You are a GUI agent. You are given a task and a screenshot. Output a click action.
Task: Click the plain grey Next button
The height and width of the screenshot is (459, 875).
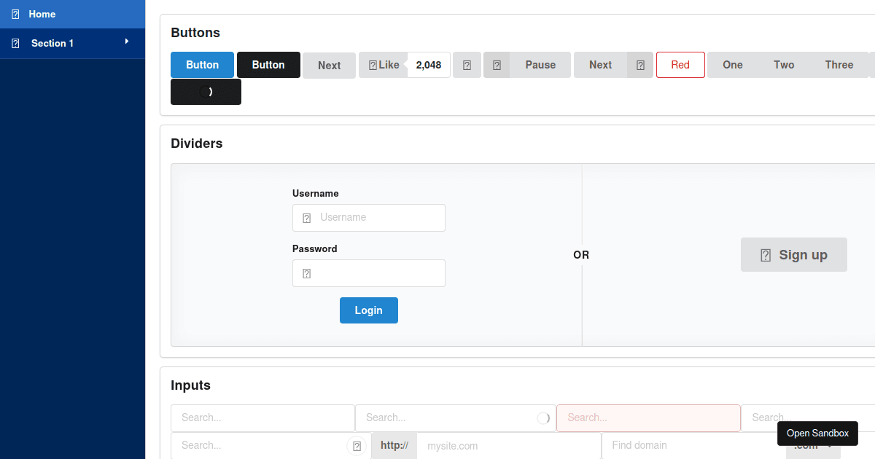pos(329,66)
